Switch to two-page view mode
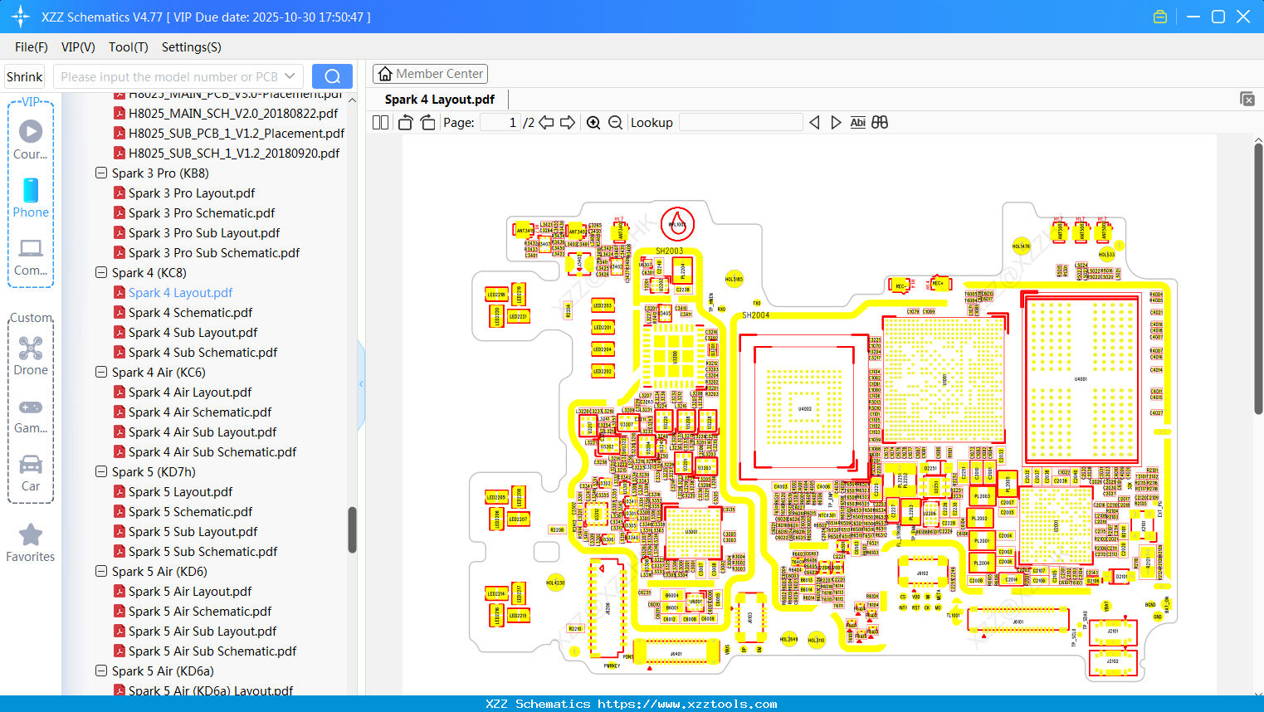 point(379,122)
